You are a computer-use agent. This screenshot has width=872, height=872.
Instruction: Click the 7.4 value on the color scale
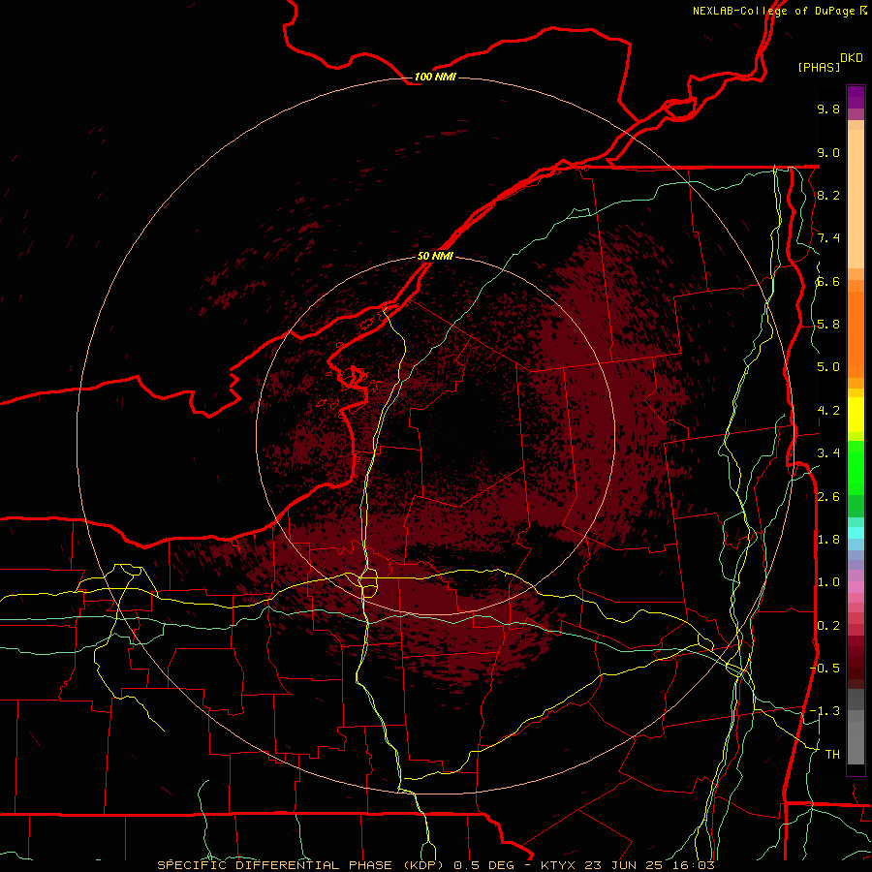(x=828, y=238)
